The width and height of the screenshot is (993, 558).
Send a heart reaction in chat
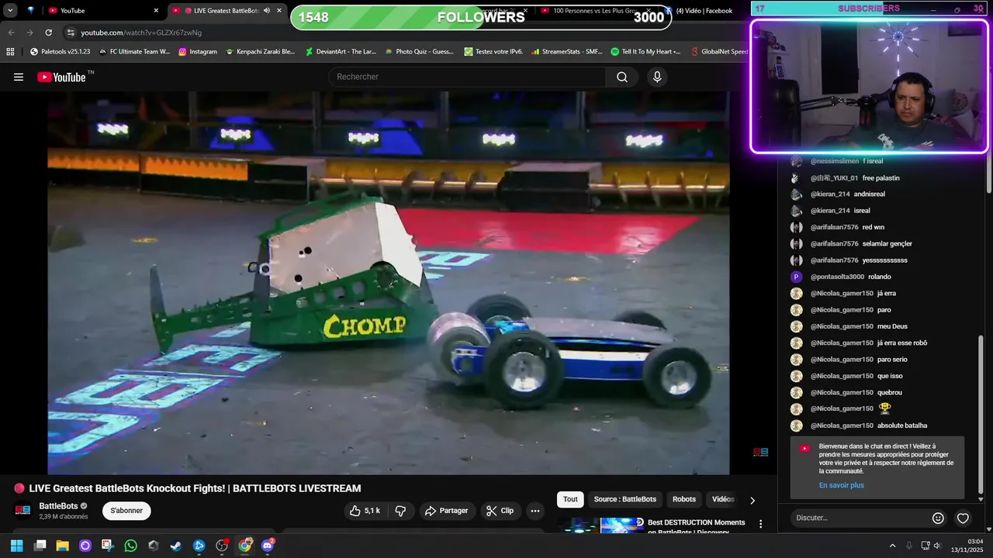pos(963,518)
